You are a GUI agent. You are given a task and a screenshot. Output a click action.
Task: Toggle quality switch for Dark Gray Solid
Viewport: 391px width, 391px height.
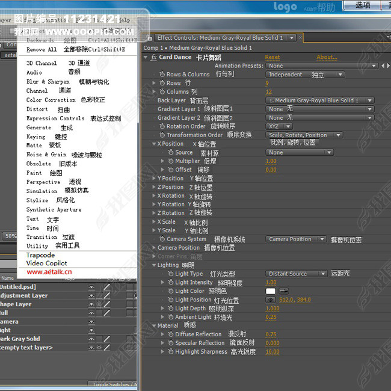pos(106,339)
